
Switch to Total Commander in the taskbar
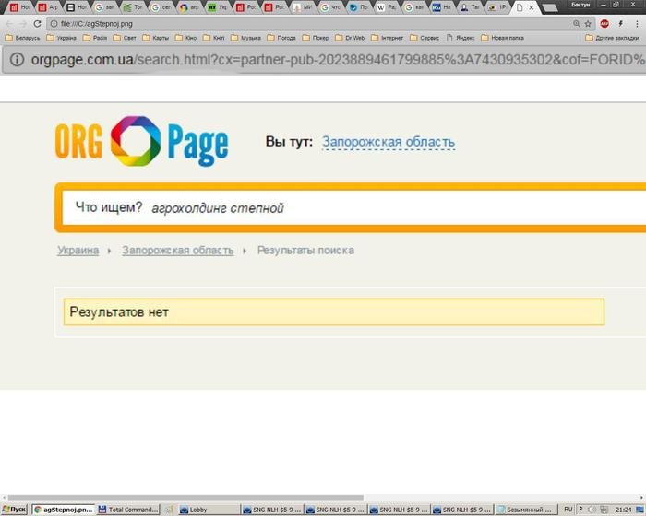pos(133,509)
